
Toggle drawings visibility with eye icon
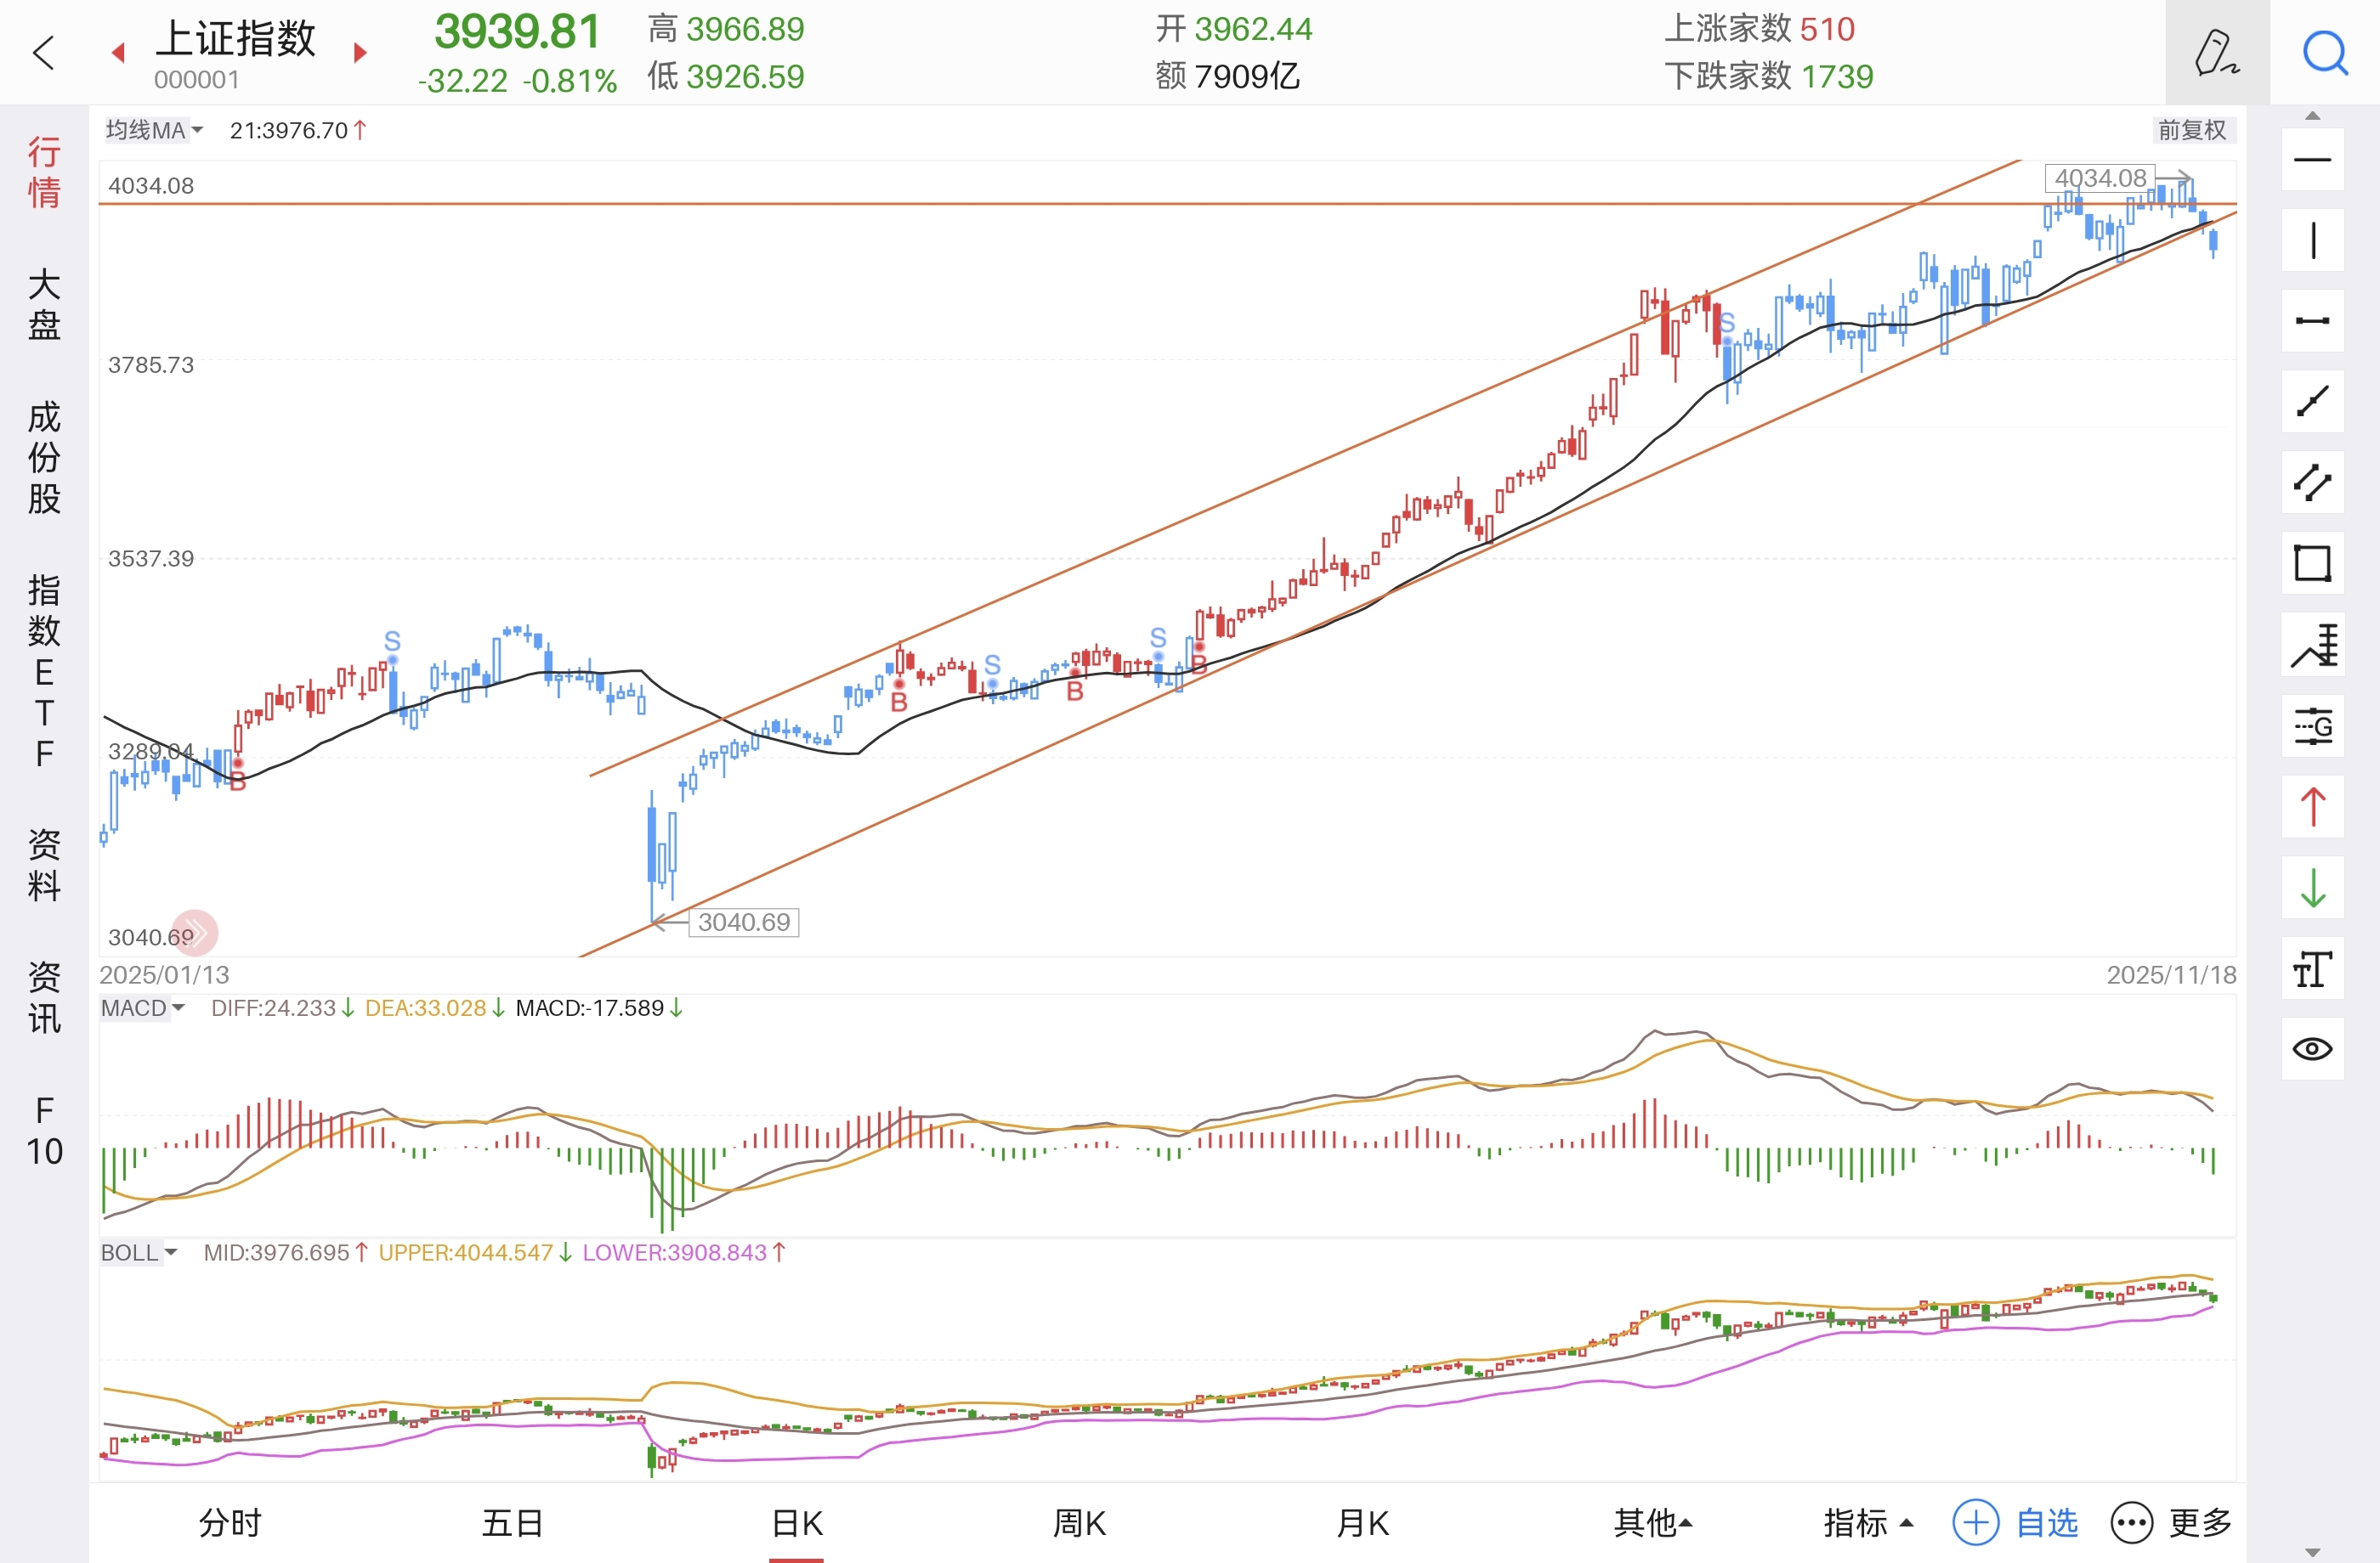pos(2312,1049)
